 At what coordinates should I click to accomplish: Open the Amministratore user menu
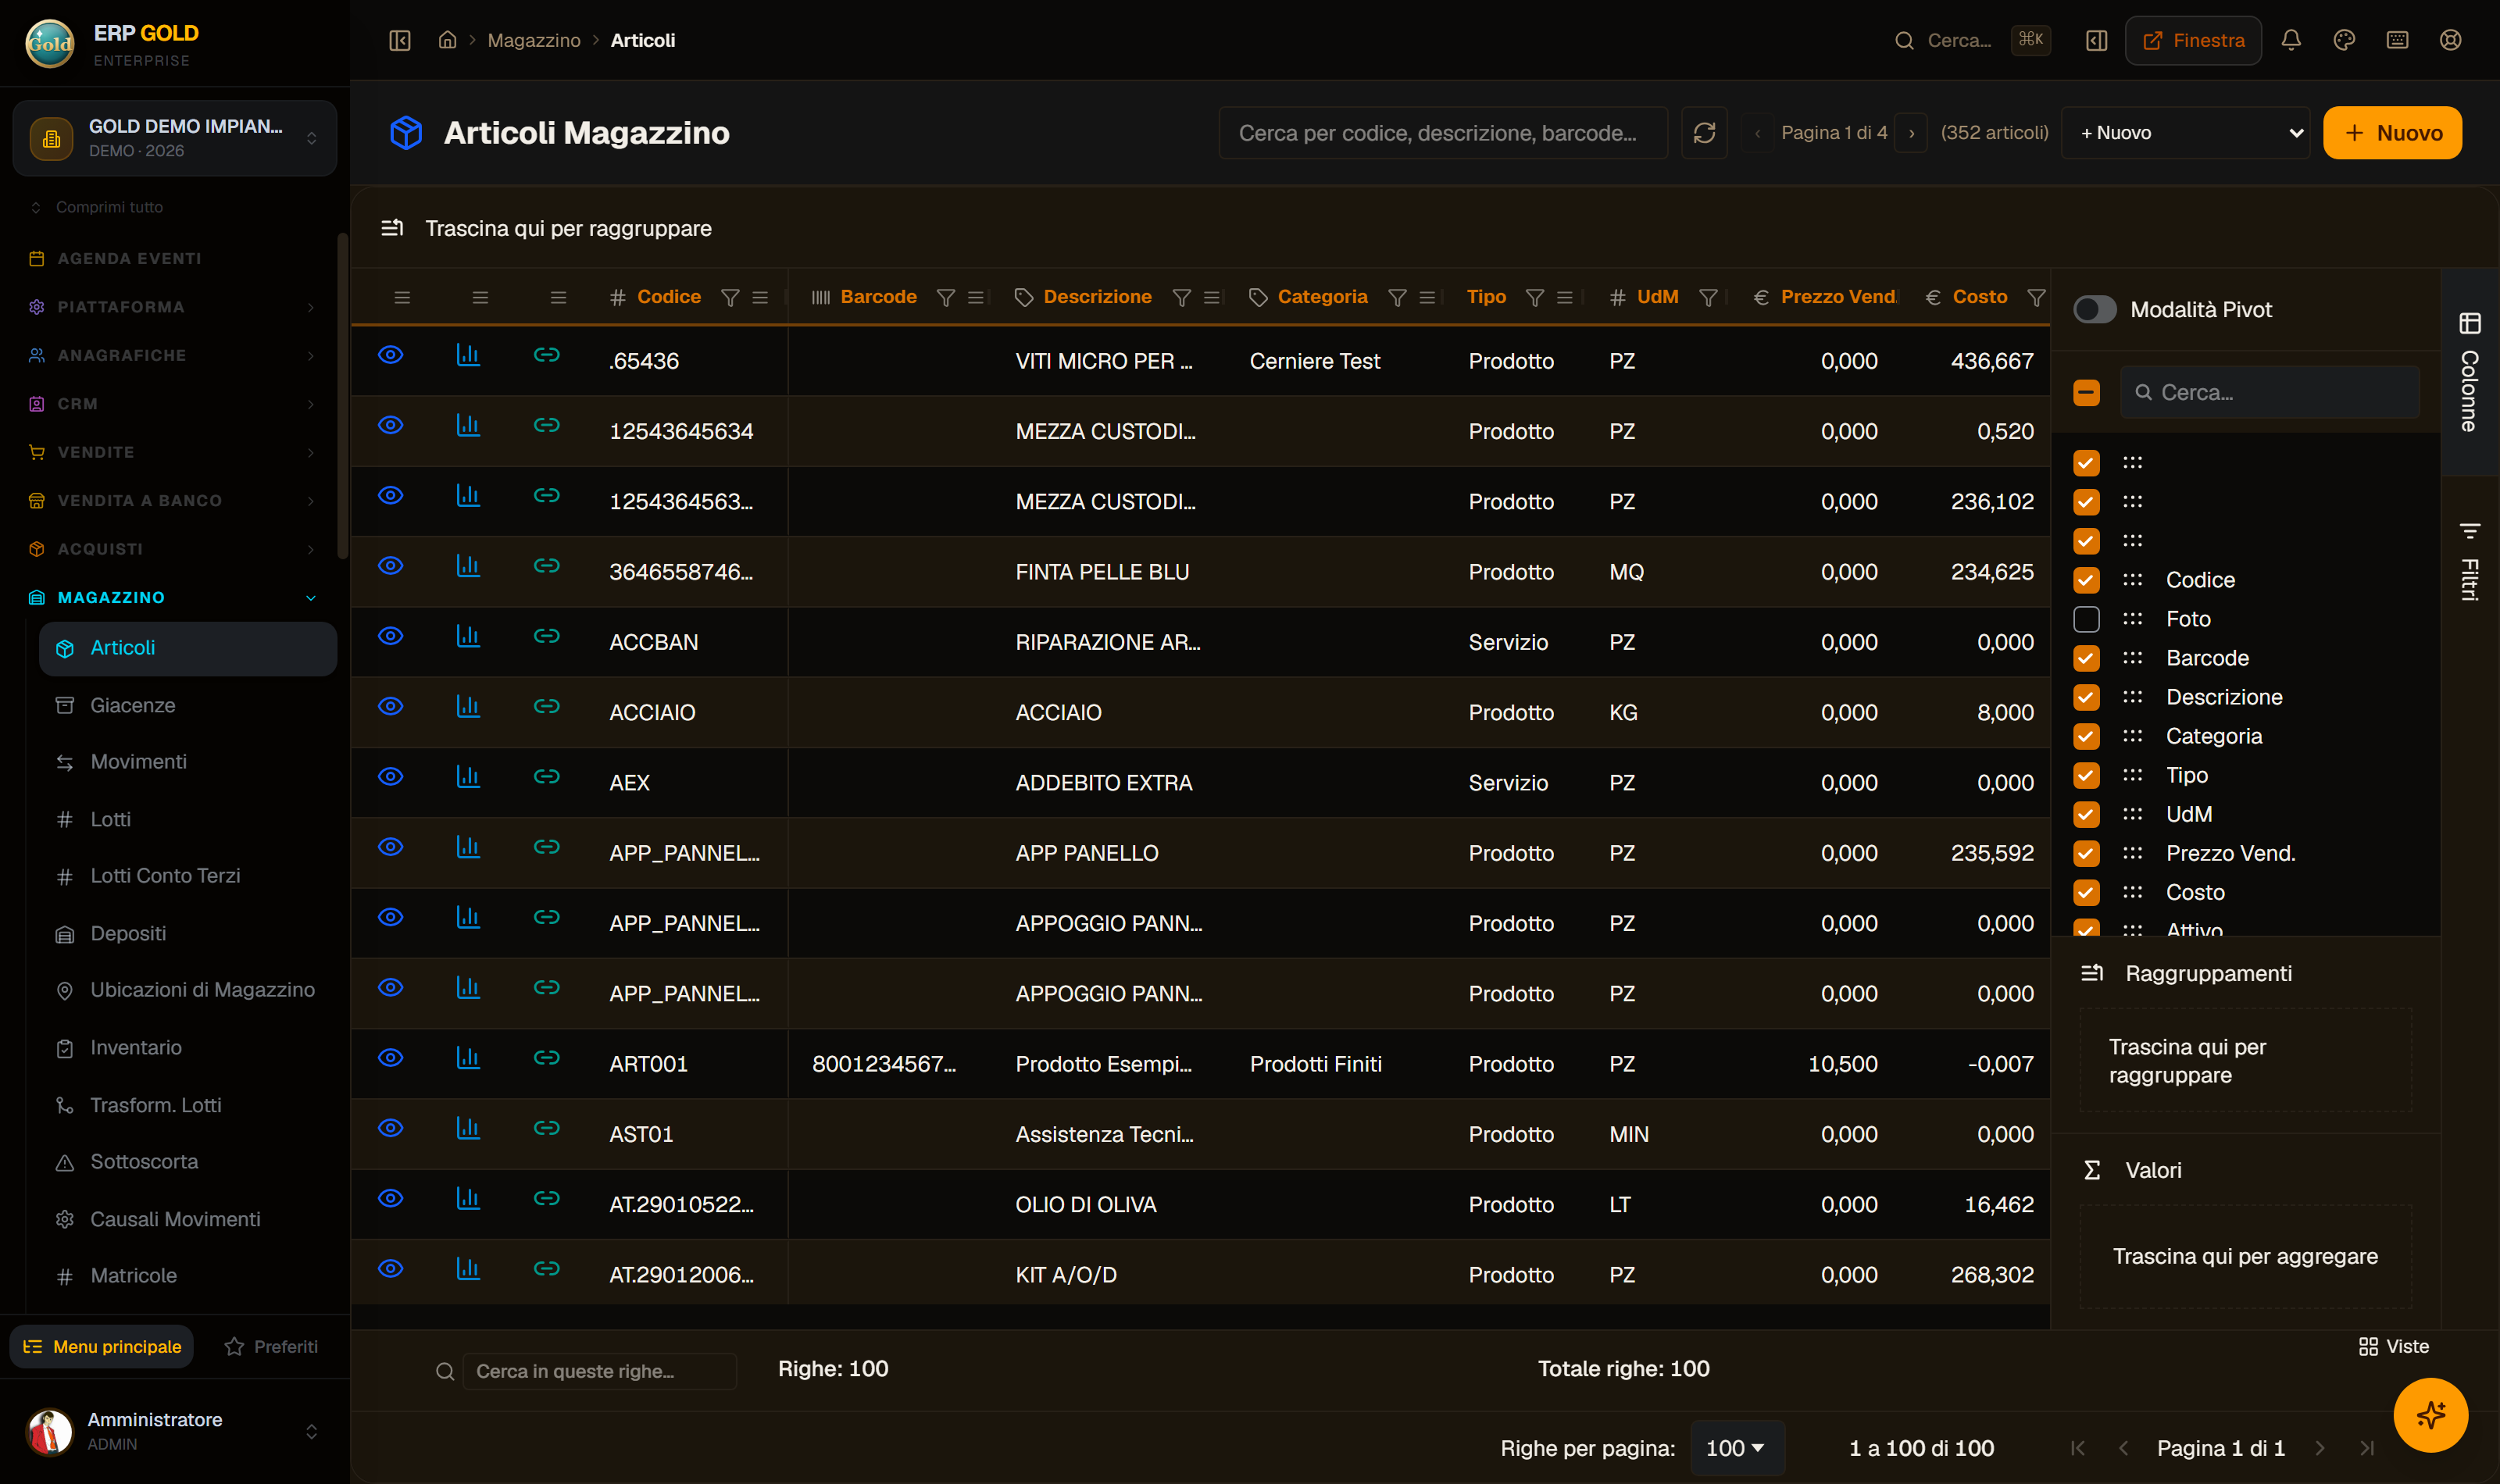pos(174,1431)
